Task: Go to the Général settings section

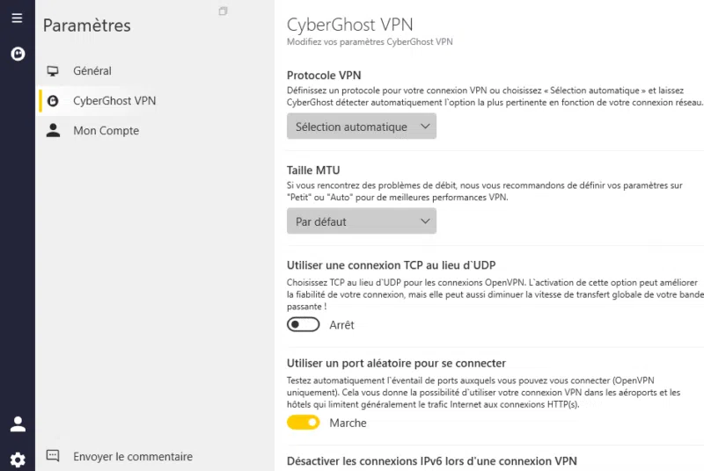Action: click(92, 71)
